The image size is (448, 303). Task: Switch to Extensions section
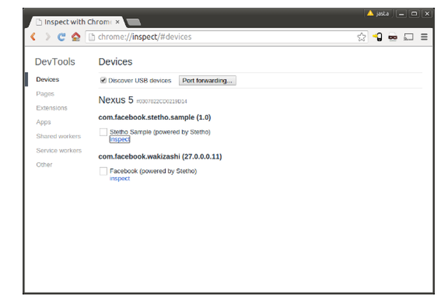(52, 108)
